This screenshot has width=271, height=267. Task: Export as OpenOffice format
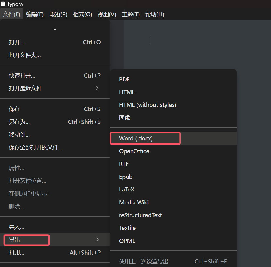pyautogui.click(x=173, y=151)
